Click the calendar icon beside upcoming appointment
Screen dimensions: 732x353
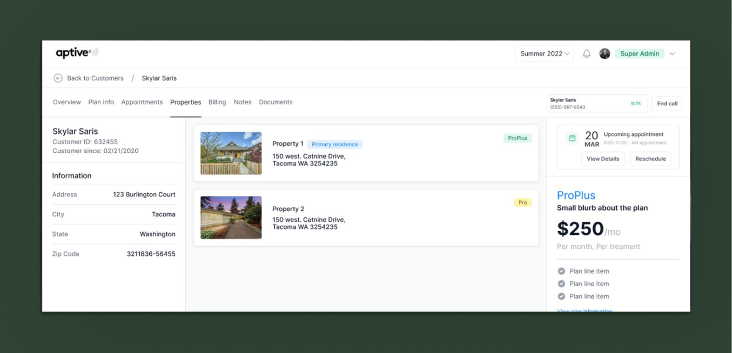click(x=572, y=138)
